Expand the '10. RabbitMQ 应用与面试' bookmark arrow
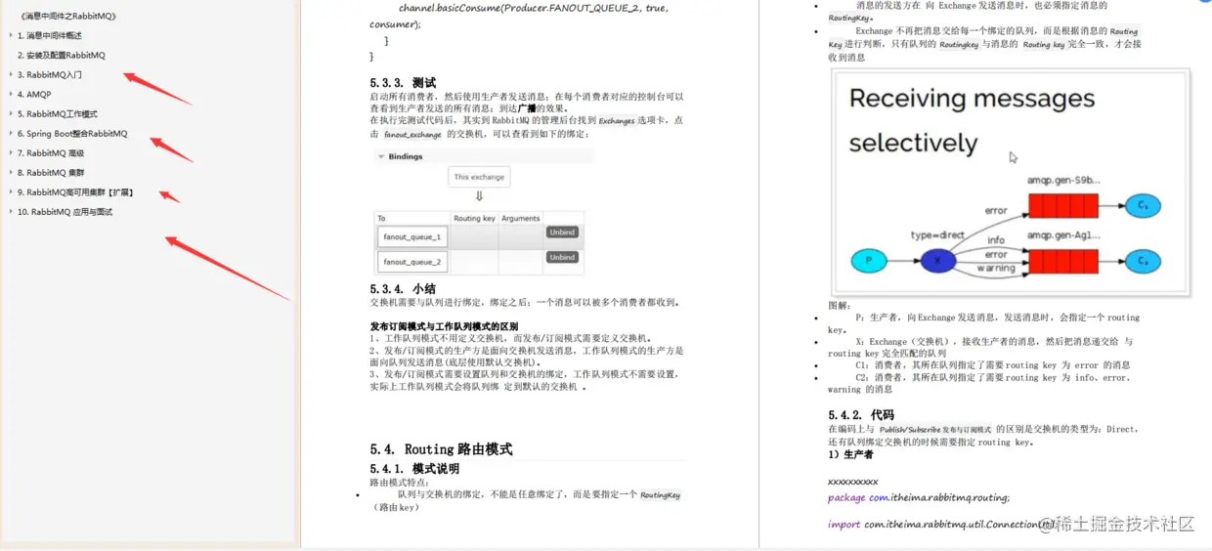 (11, 212)
